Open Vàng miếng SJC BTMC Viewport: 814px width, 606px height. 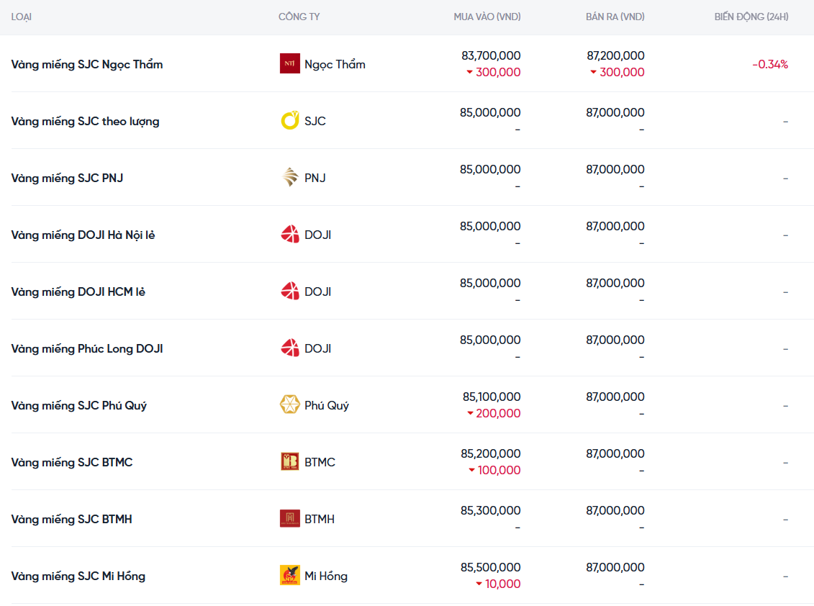pyautogui.click(x=72, y=463)
